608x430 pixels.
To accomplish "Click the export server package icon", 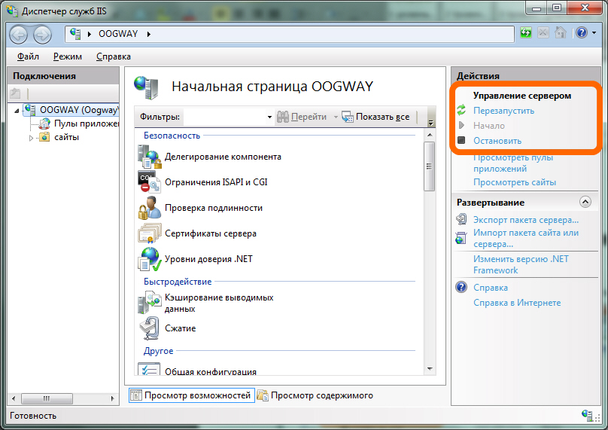I will click(x=461, y=219).
